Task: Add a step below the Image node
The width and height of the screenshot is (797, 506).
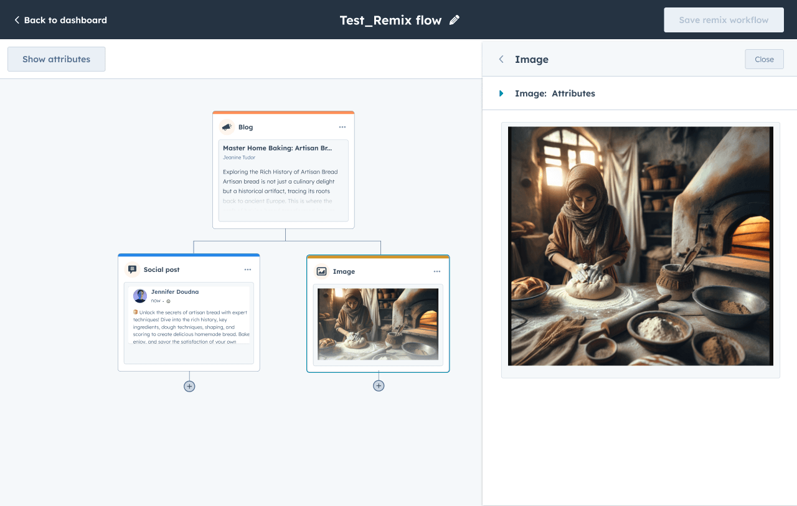Action: (x=379, y=385)
